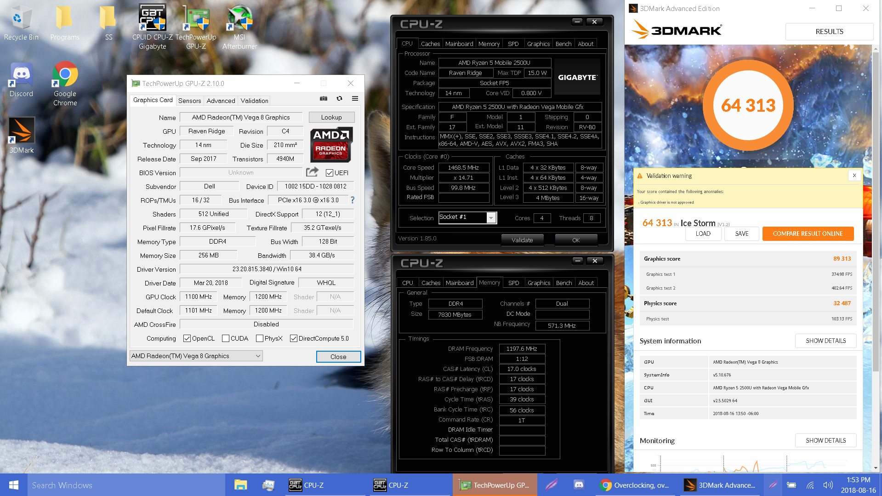This screenshot has width=882, height=496.
Task: Click the SAVE button in 3DMark
Action: [x=741, y=234]
